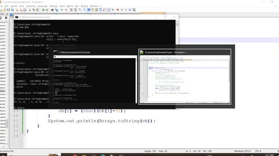Show the Document Map panel icon
This screenshot has width=279, height=156.
click(96, 10)
